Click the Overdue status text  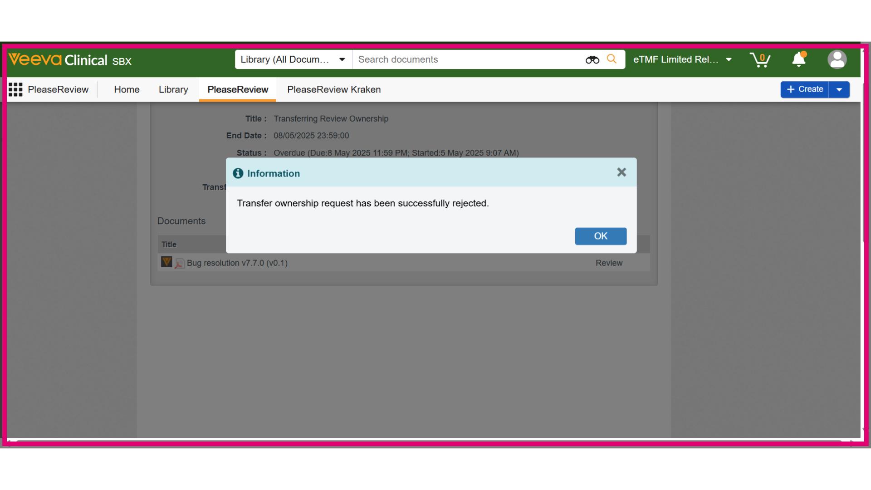point(396,153)
